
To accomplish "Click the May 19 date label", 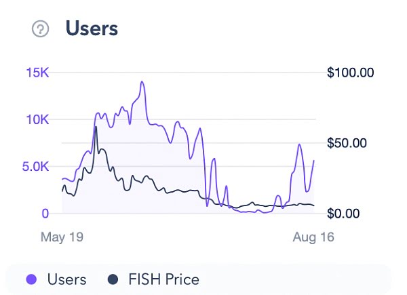I will (x=62, y=237).
